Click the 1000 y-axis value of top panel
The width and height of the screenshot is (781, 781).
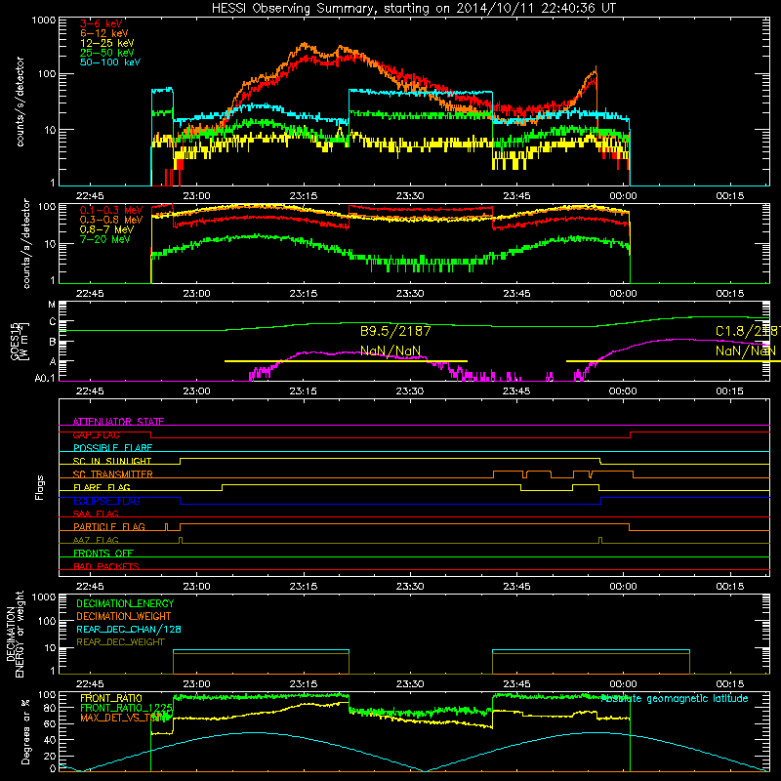pos(43,21)
